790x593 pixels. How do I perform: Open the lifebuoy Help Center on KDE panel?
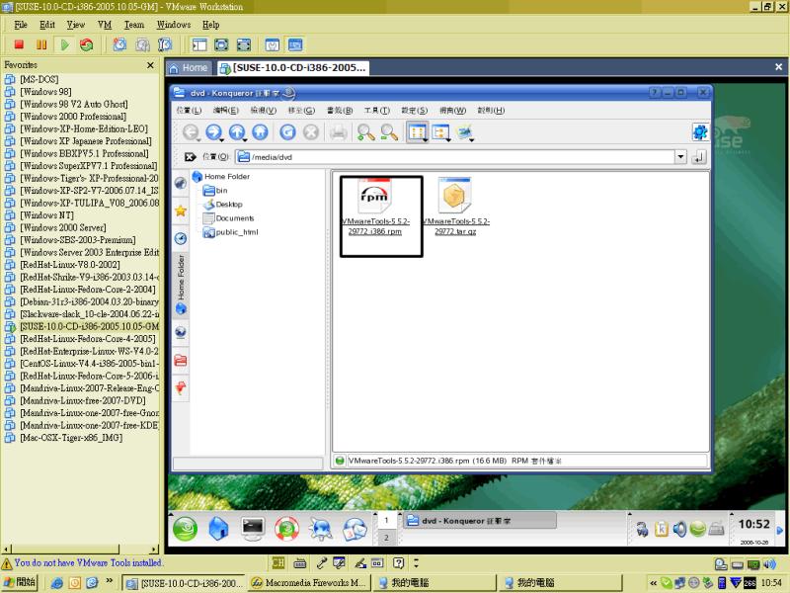286,529
